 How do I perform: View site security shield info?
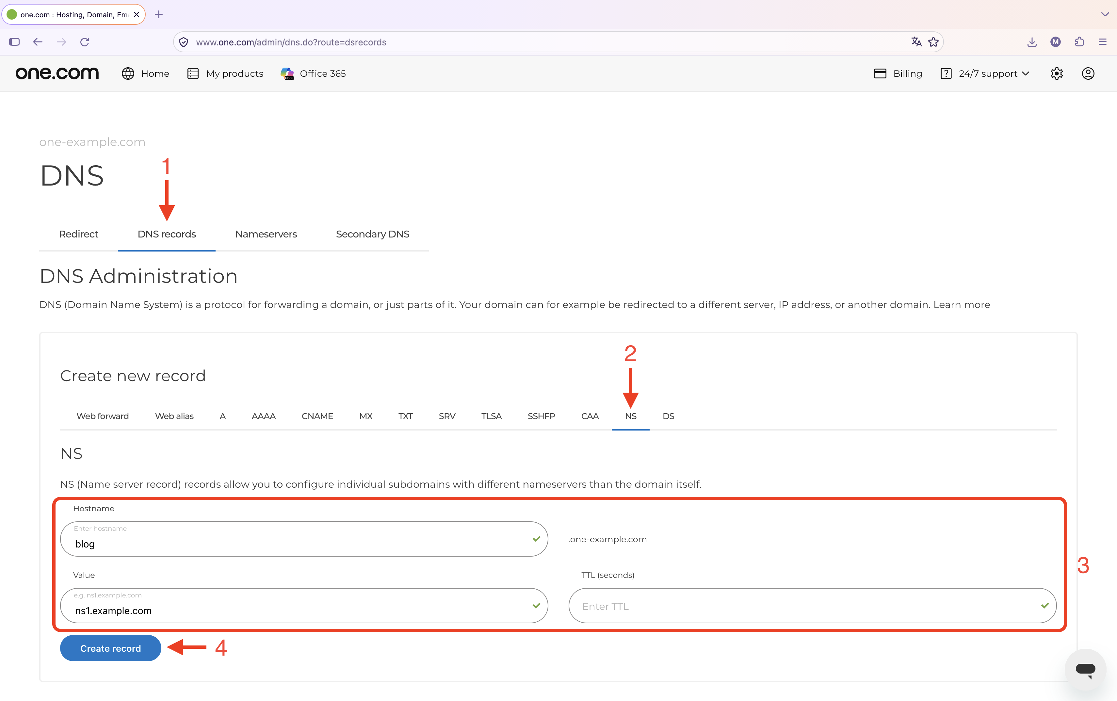(184, 42)
